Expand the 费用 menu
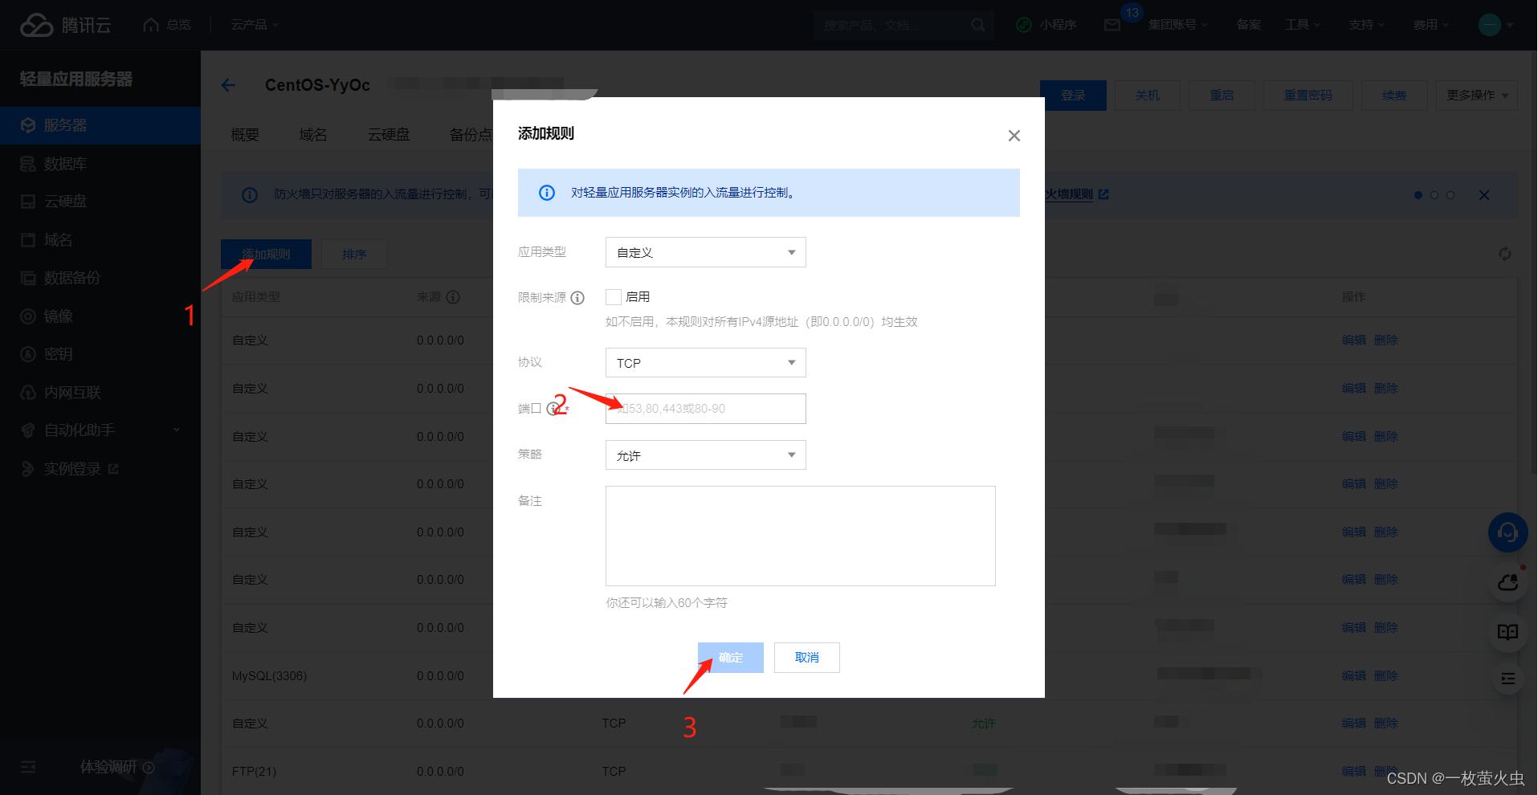 click(1431, 25)
